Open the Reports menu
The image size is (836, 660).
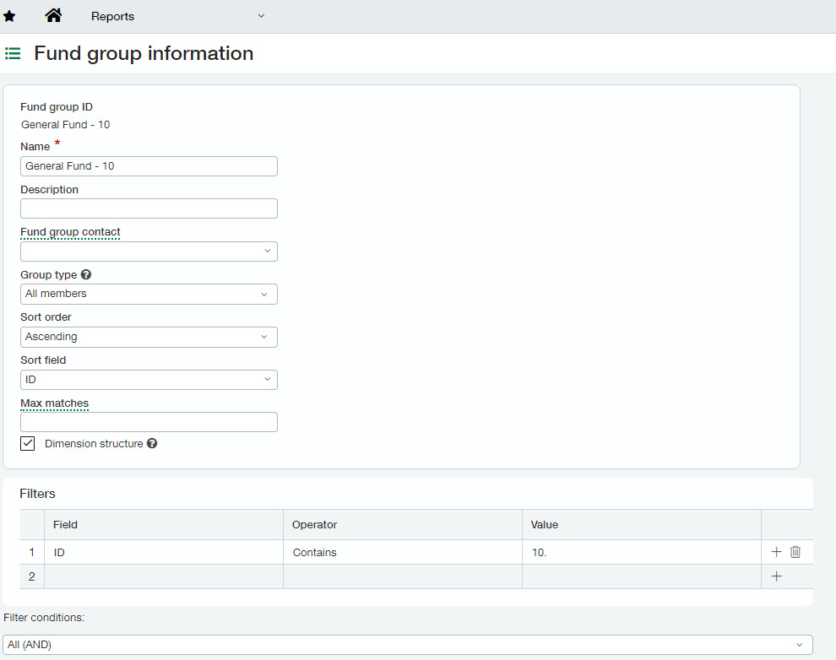point(177,15)
